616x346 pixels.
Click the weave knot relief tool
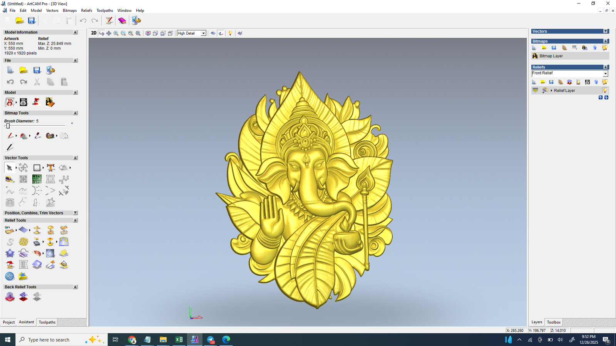point(23,242)
